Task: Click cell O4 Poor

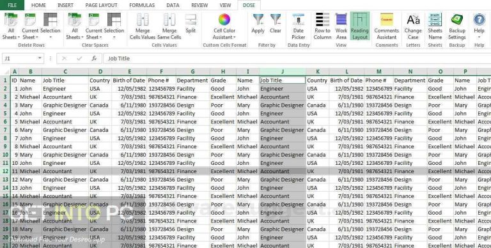Action: (x=440, y=105)
